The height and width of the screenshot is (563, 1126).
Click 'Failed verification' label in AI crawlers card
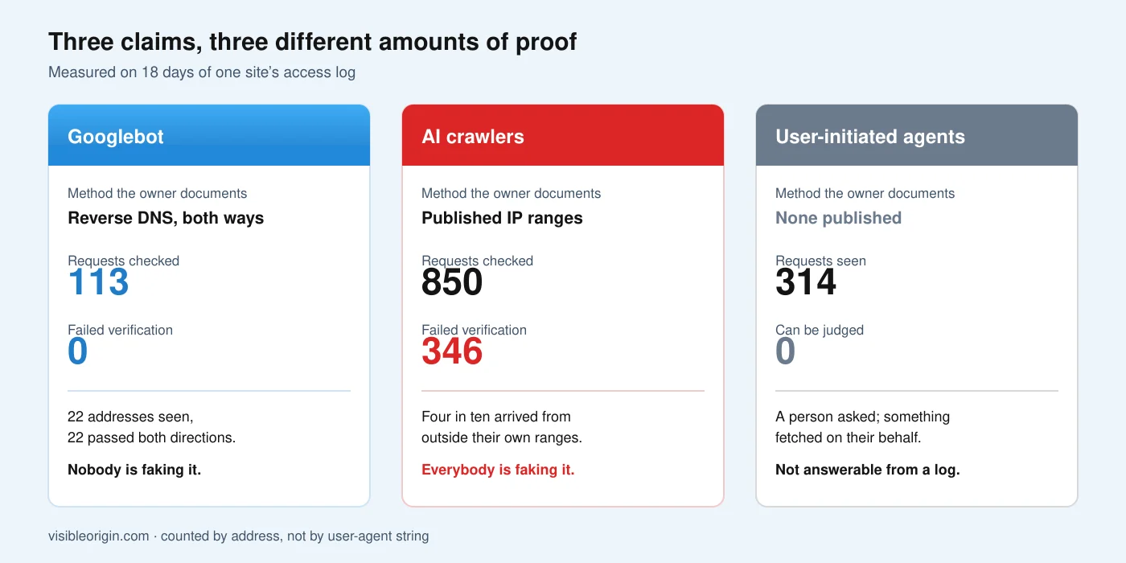click(x=474, y=330)
